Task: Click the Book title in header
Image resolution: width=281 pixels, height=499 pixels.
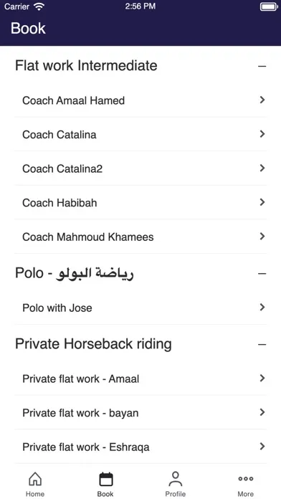Action: (29, 29)
